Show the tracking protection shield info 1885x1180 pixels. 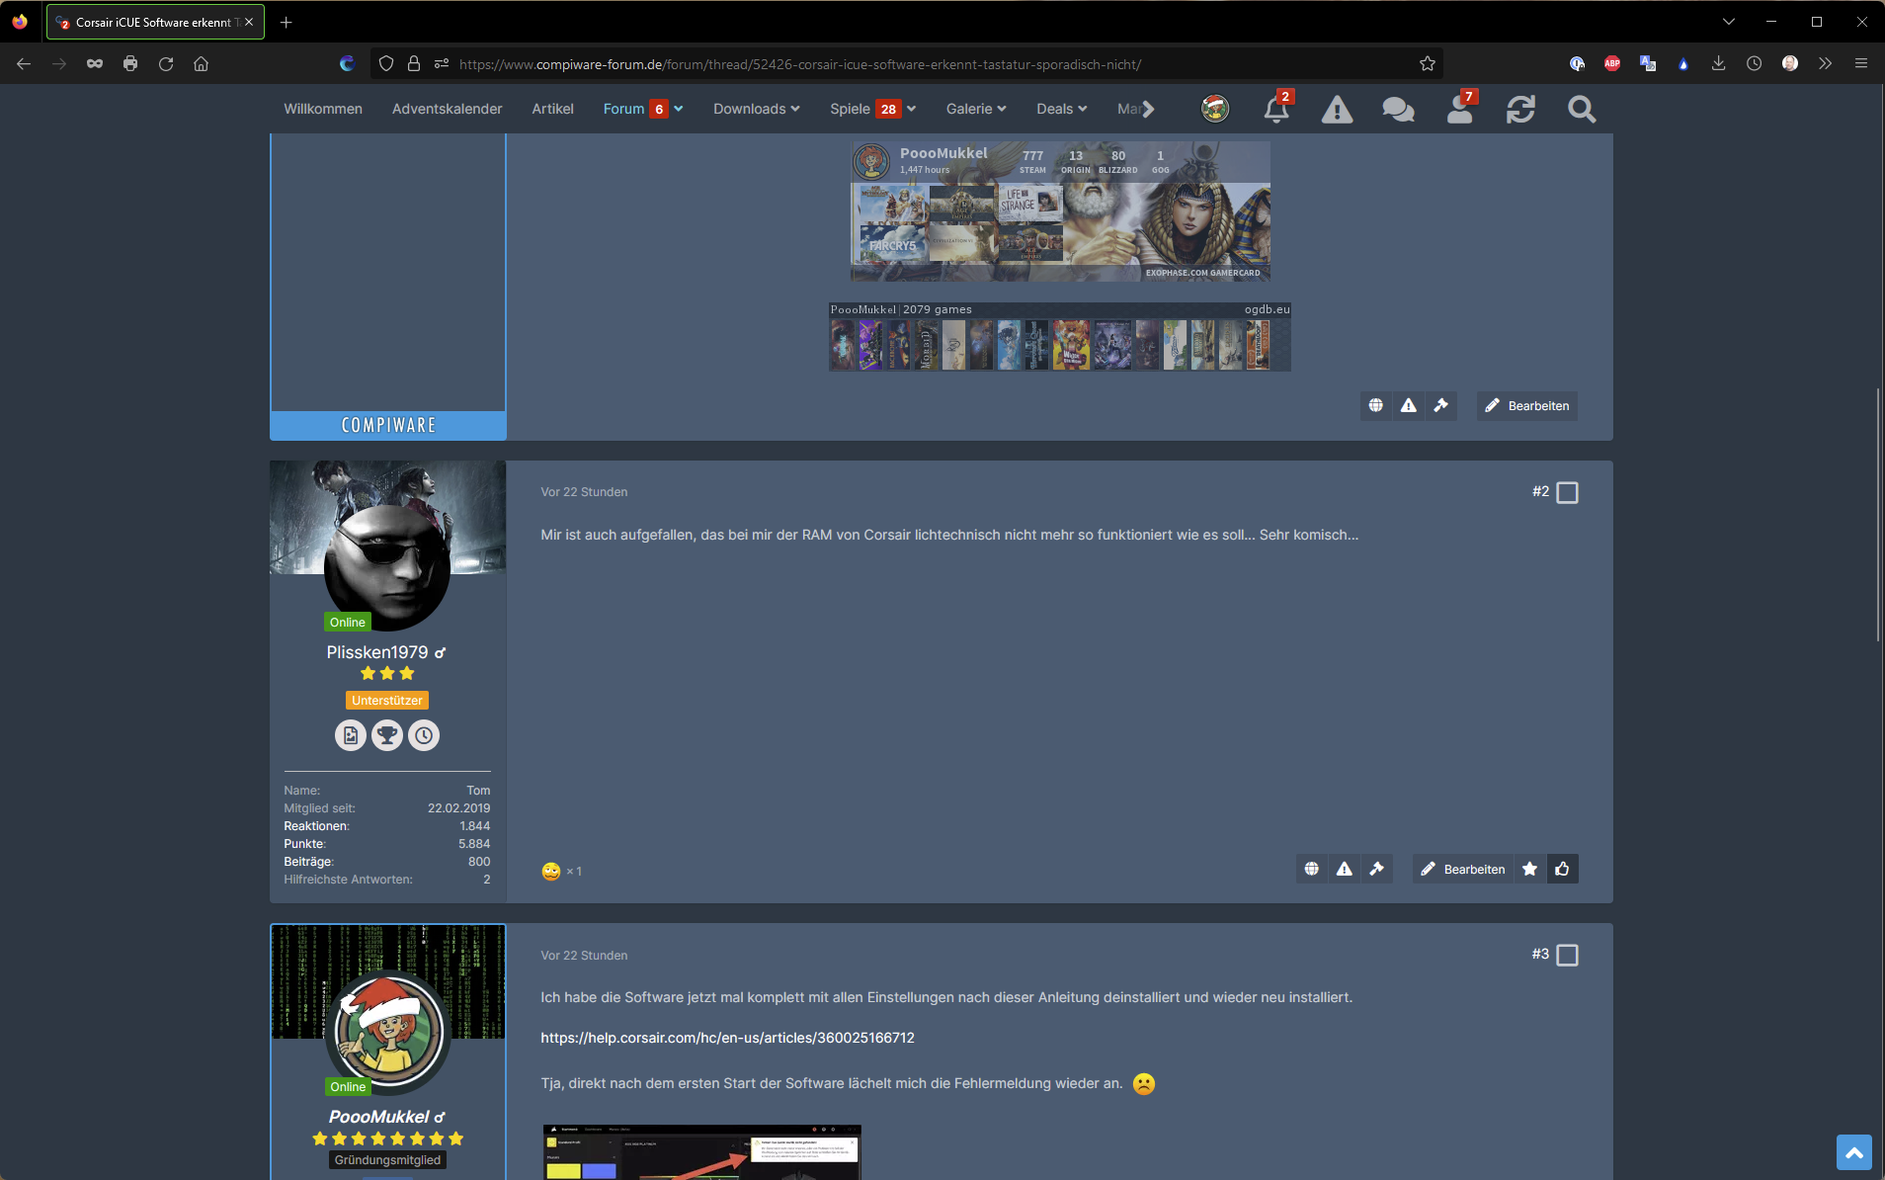[386, 63]
